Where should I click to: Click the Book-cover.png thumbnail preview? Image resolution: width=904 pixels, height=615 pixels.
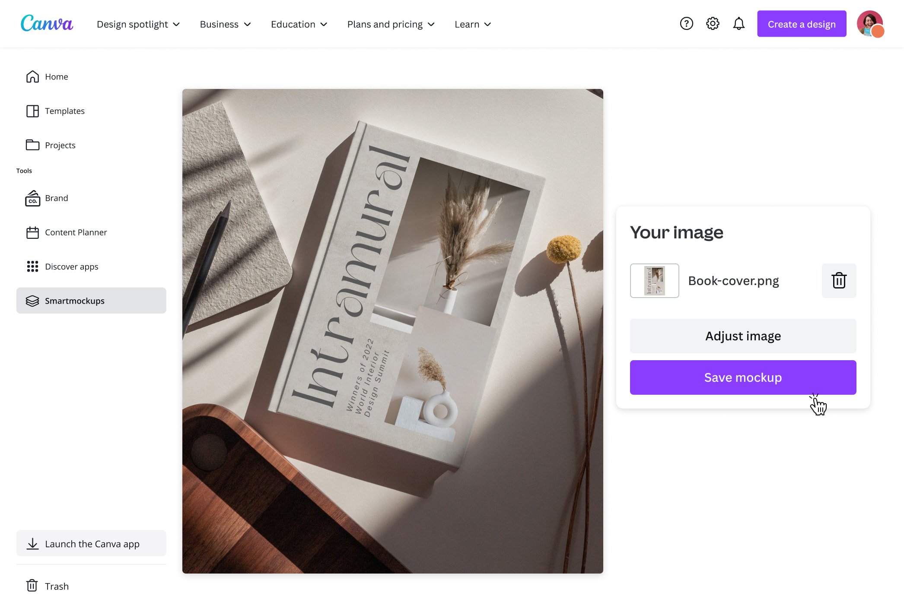[x=653, y=280]
